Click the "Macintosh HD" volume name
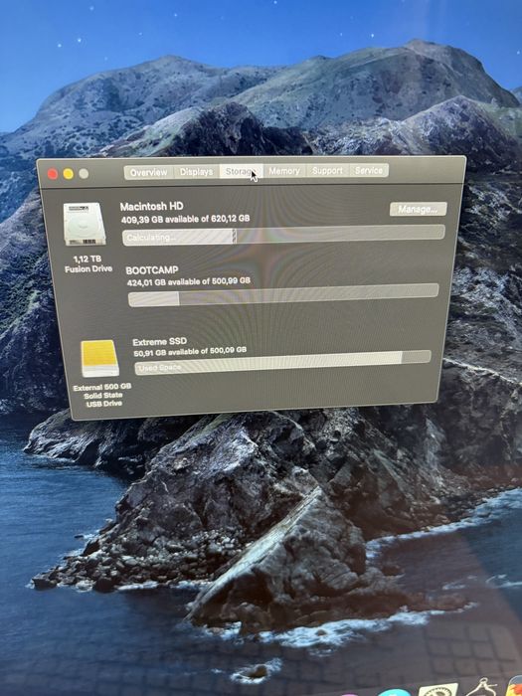This screenshot has height=696, width=522. point(151,207)
